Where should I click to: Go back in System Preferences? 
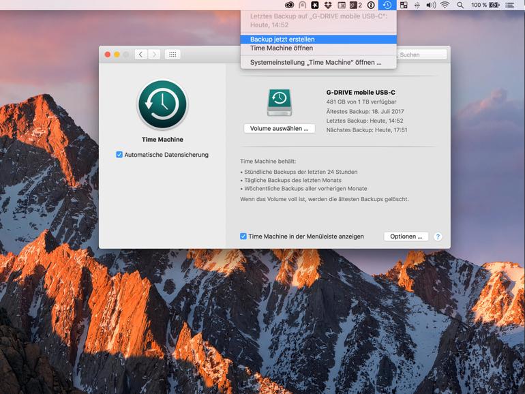(141, 55)
